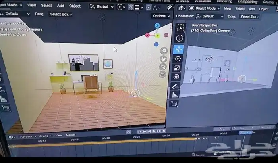Screen dimensions: 278x163
Task: Expand the Options dropdown in left viewport
Action: (161, 16)
